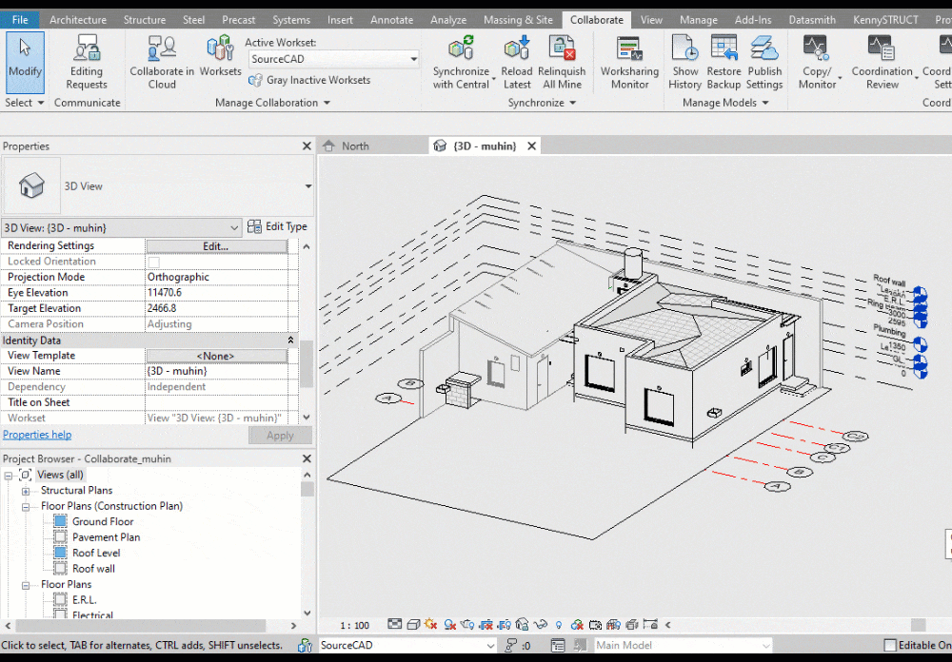
Task: Open Worksharing Monitor
Action: pos(629,62)
